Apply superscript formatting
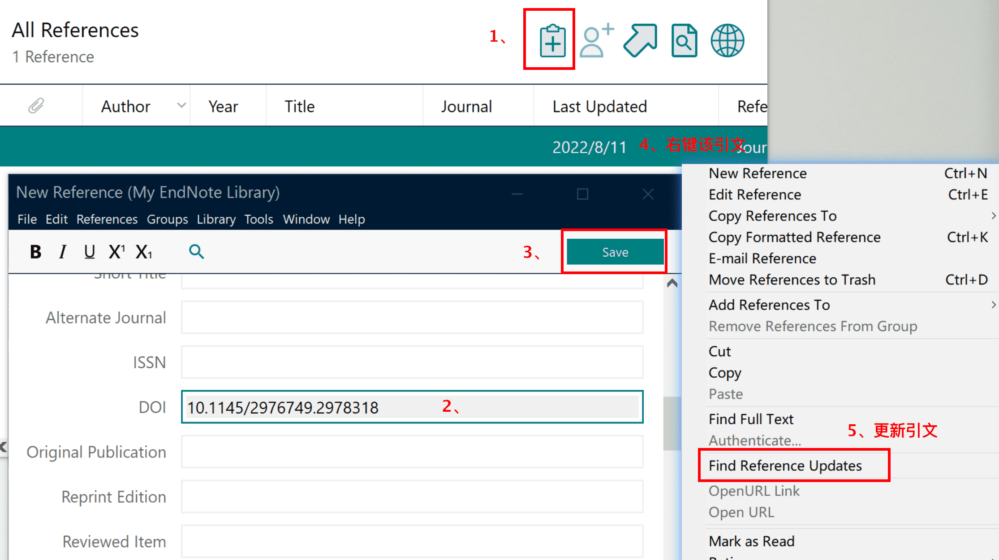This screenshot has width=999, height=560. [116, 252]
